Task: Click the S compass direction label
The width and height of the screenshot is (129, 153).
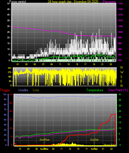Action: (x=121, y=77)
